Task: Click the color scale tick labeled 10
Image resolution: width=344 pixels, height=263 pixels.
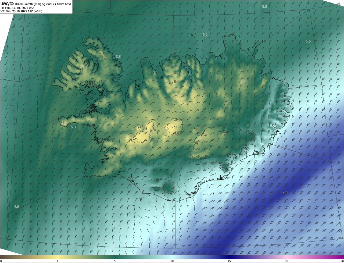Action: 172,261
